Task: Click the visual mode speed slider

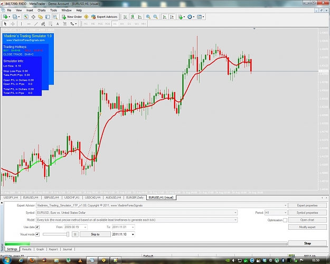Action: [x=56, y=234]
